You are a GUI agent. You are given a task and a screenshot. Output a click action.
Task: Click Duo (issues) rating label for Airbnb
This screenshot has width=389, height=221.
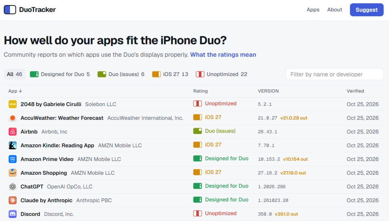[220, 131]
